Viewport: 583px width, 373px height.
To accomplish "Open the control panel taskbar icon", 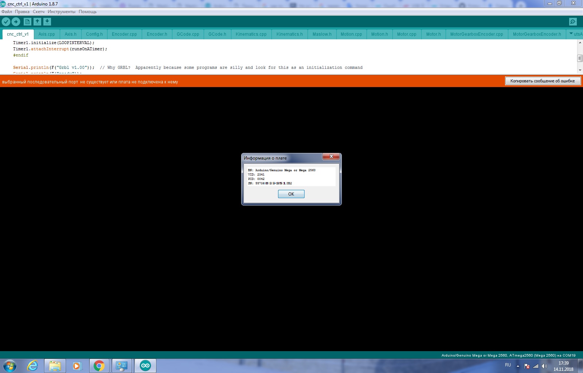I will click(122, 366).
